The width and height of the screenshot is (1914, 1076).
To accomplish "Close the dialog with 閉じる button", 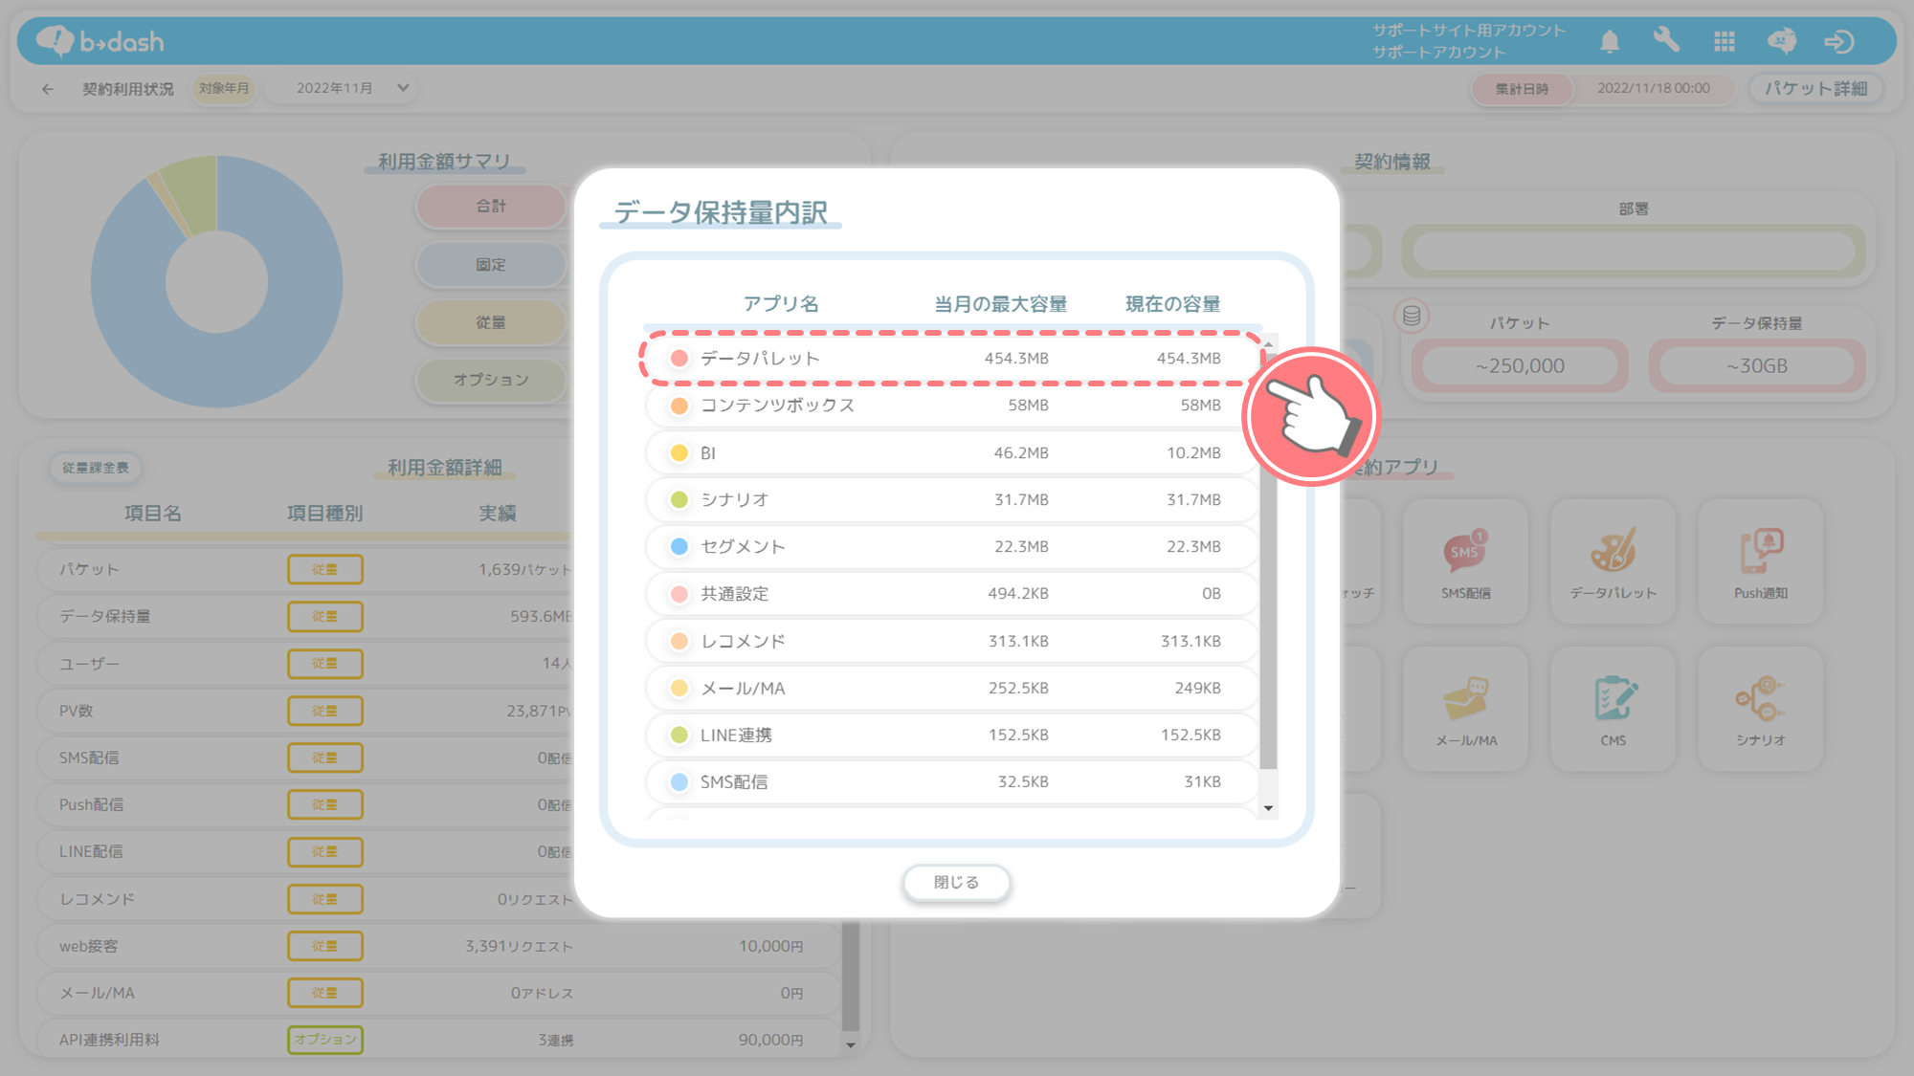I will pyautogui.click(x=956, y=882).
